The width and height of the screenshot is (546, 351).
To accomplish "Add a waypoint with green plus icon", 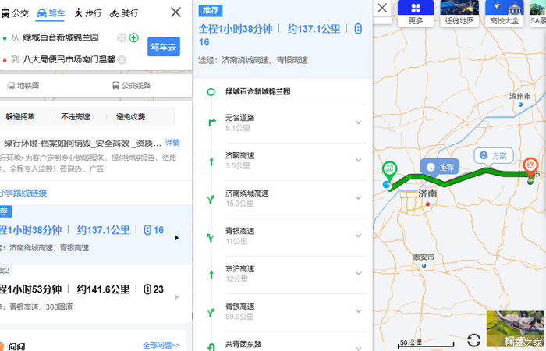I will coord(133,37).
